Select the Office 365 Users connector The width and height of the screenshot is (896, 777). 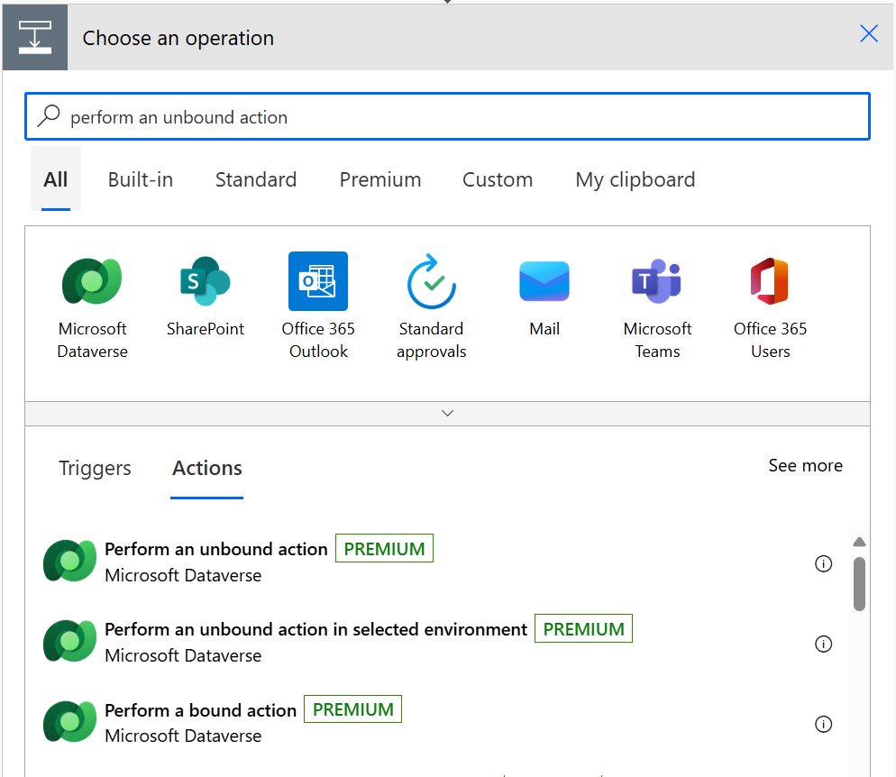coord(770,281)
